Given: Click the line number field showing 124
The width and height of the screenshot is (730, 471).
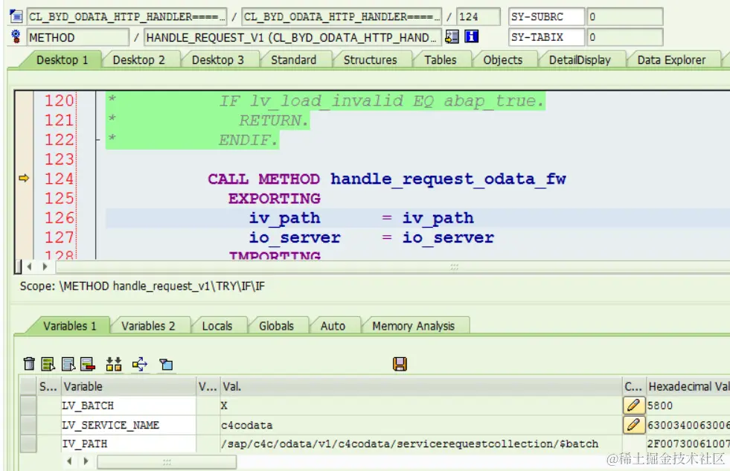Looking at the screenshot, I should [478, 17].
